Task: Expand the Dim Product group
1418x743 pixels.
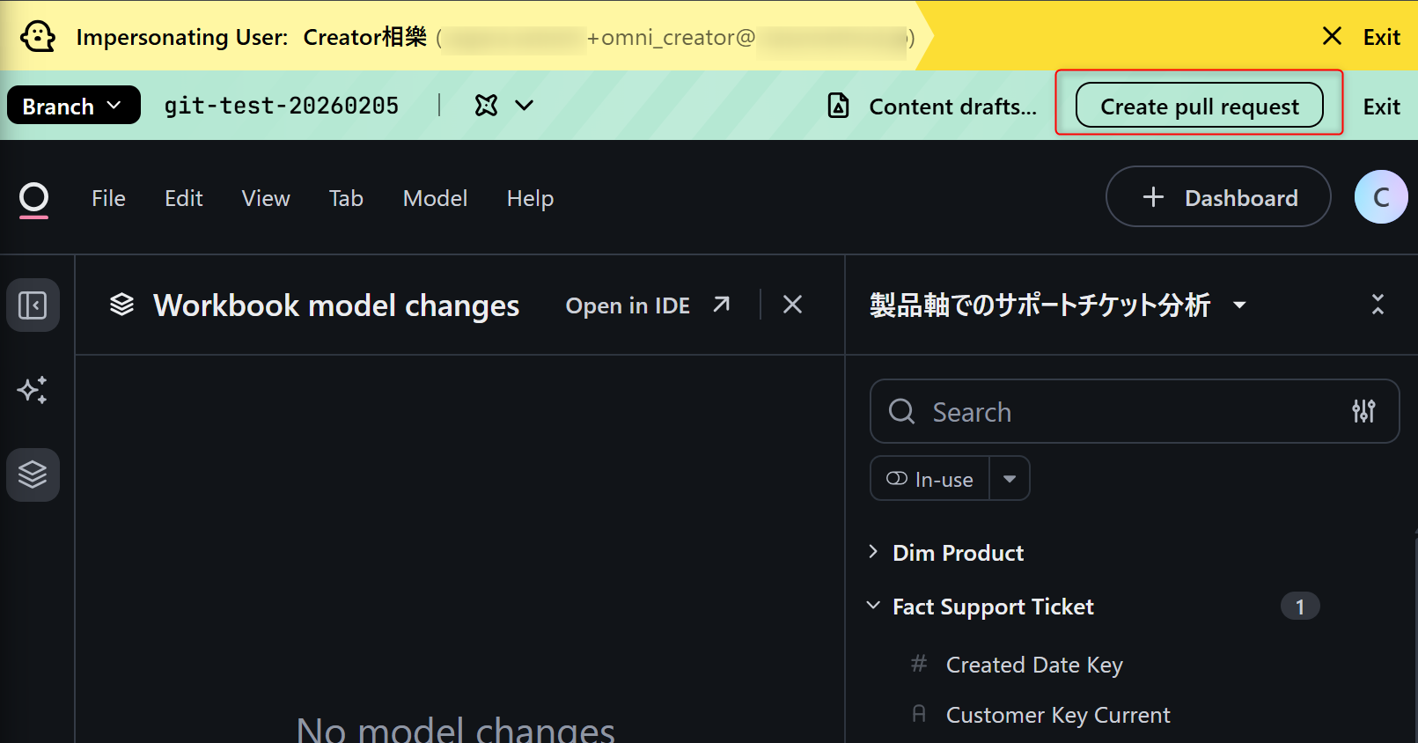Action: tap(873, 552)
